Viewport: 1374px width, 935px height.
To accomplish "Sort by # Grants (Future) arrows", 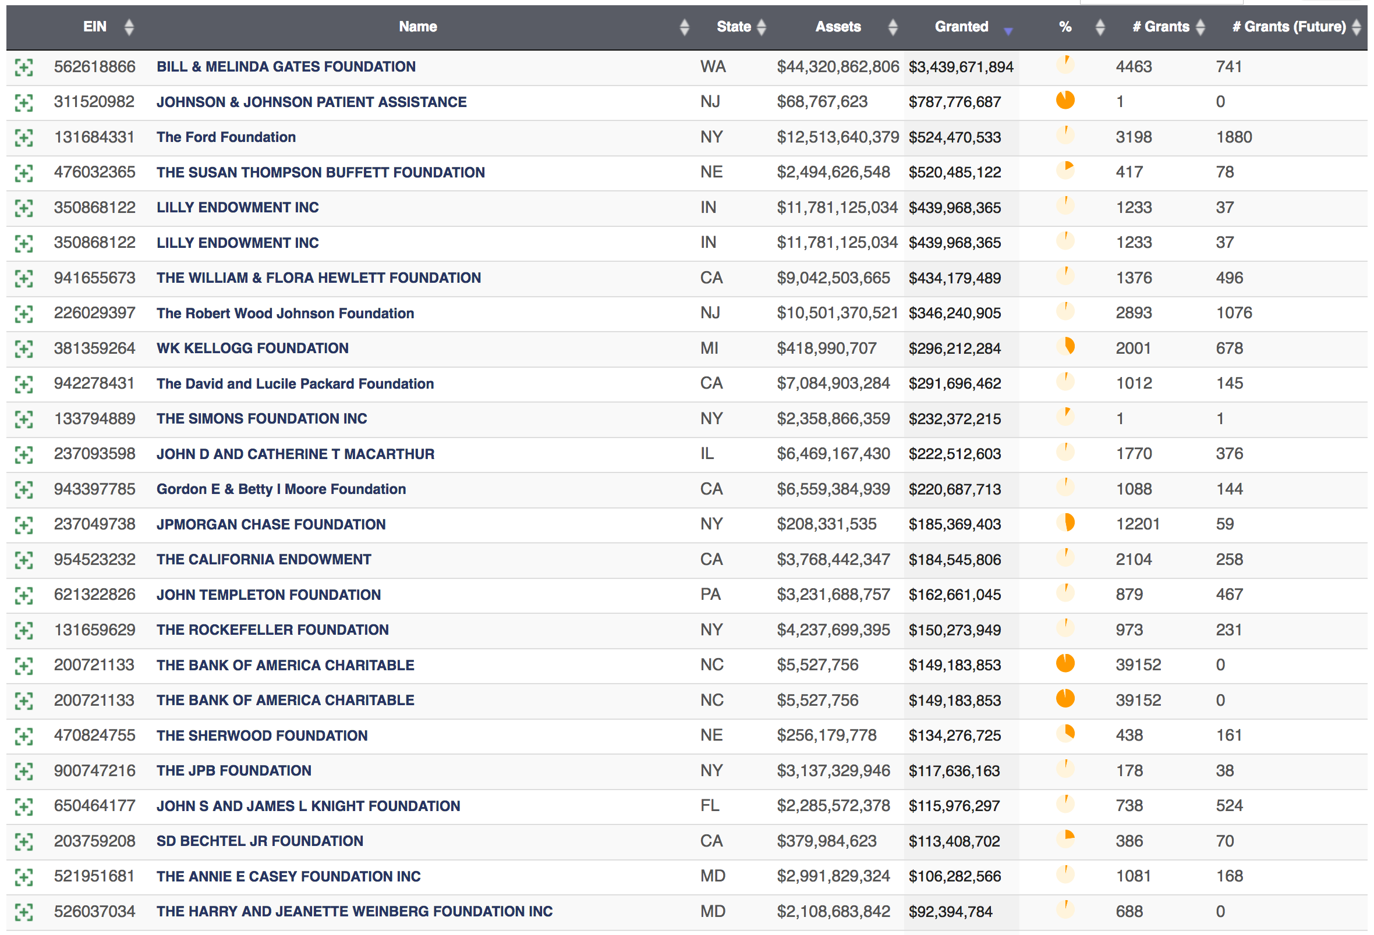I will point(1357,27).
